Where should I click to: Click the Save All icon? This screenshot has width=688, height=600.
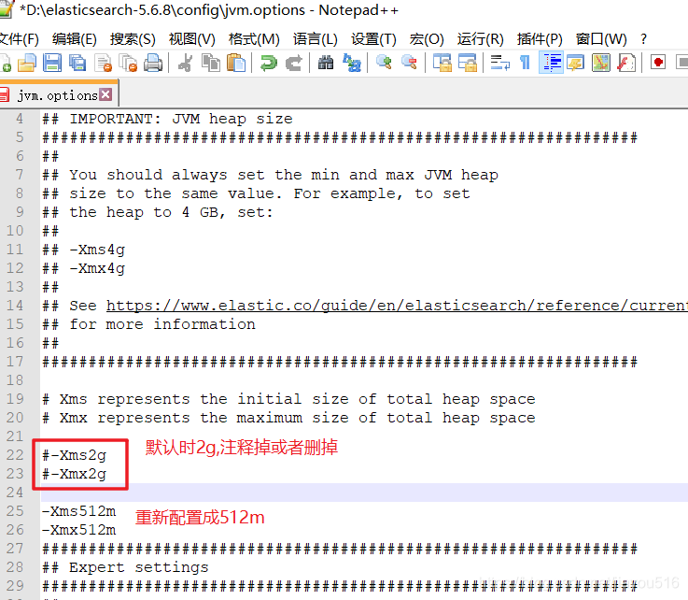tap(77, 63)
